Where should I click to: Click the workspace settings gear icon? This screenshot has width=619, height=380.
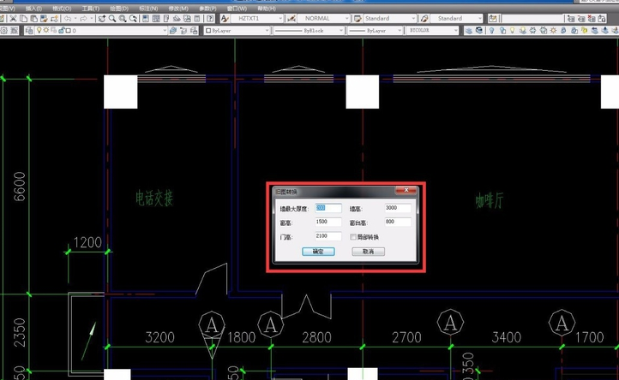tap(4, 30)
